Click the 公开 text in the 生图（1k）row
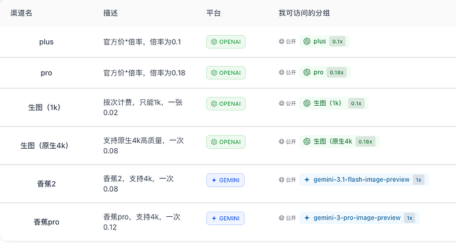The image size is (456, 244). click(x=291, y=103)
